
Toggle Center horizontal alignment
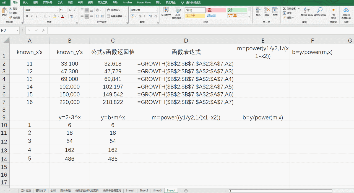tap(87, 16)
